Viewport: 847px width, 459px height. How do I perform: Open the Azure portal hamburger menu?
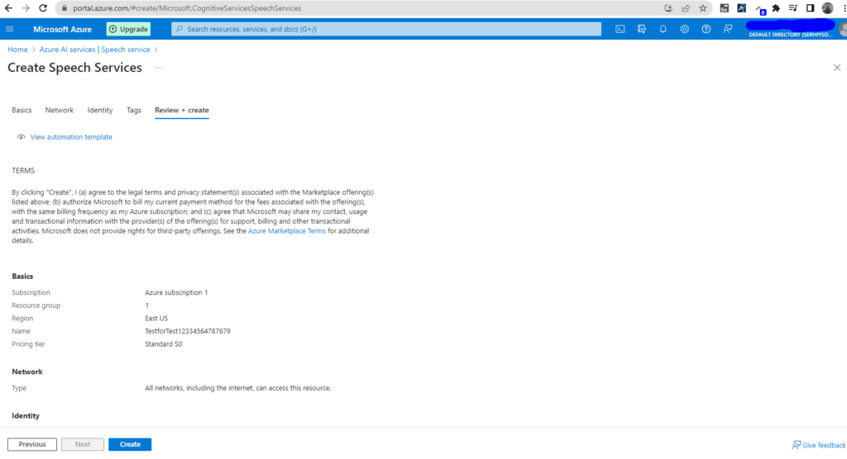pyautogui.click(x=10, y=29)
